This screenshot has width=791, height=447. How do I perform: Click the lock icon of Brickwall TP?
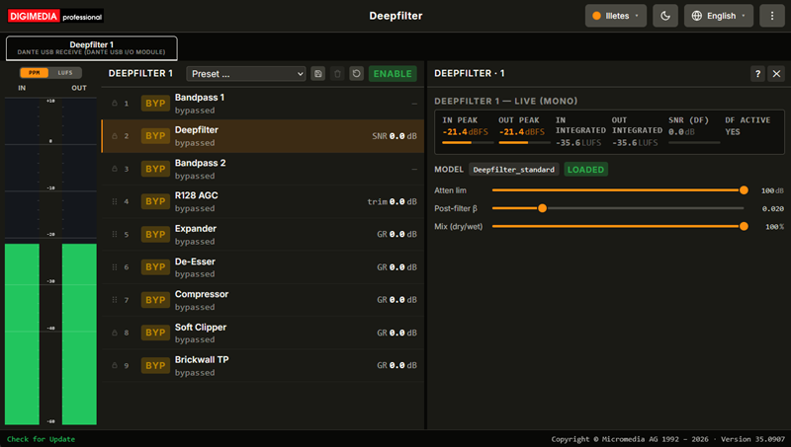(x=115, y=365)
